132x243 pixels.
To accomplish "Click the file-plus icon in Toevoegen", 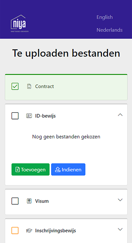I will (18, 169).
